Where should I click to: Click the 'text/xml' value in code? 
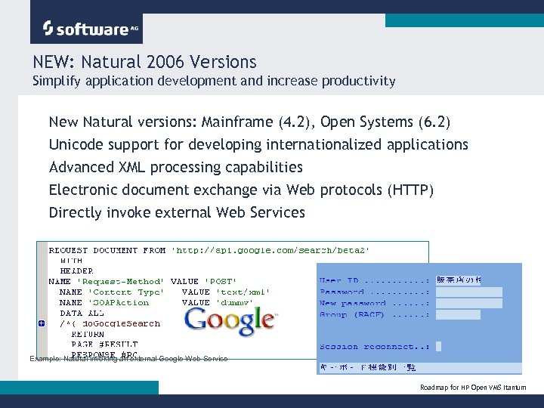tap(243, 292)
